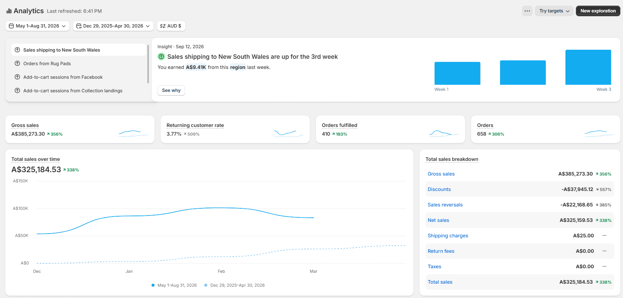Click the Returning customer rate sparkline
The image size is (623, 298).
pos(289,133)
